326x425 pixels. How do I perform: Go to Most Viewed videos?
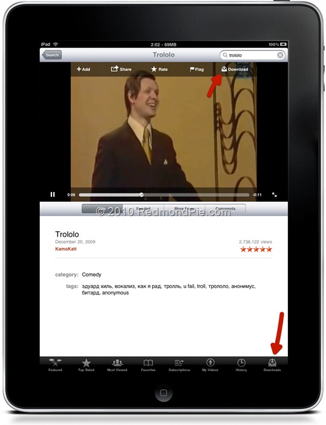(x=117, y=365)
